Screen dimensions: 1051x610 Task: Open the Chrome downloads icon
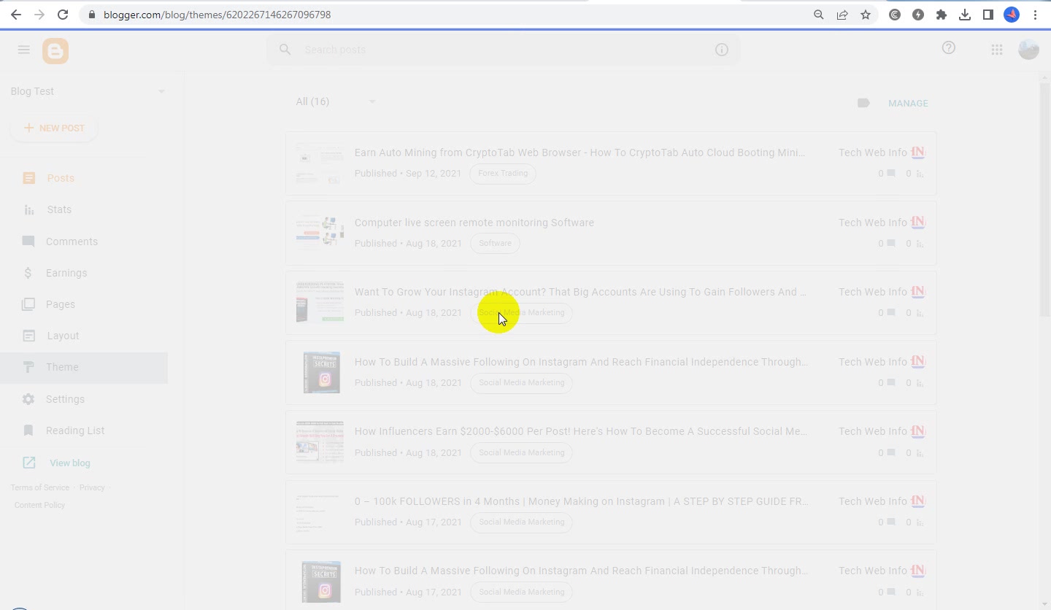(x=965, y=15)
